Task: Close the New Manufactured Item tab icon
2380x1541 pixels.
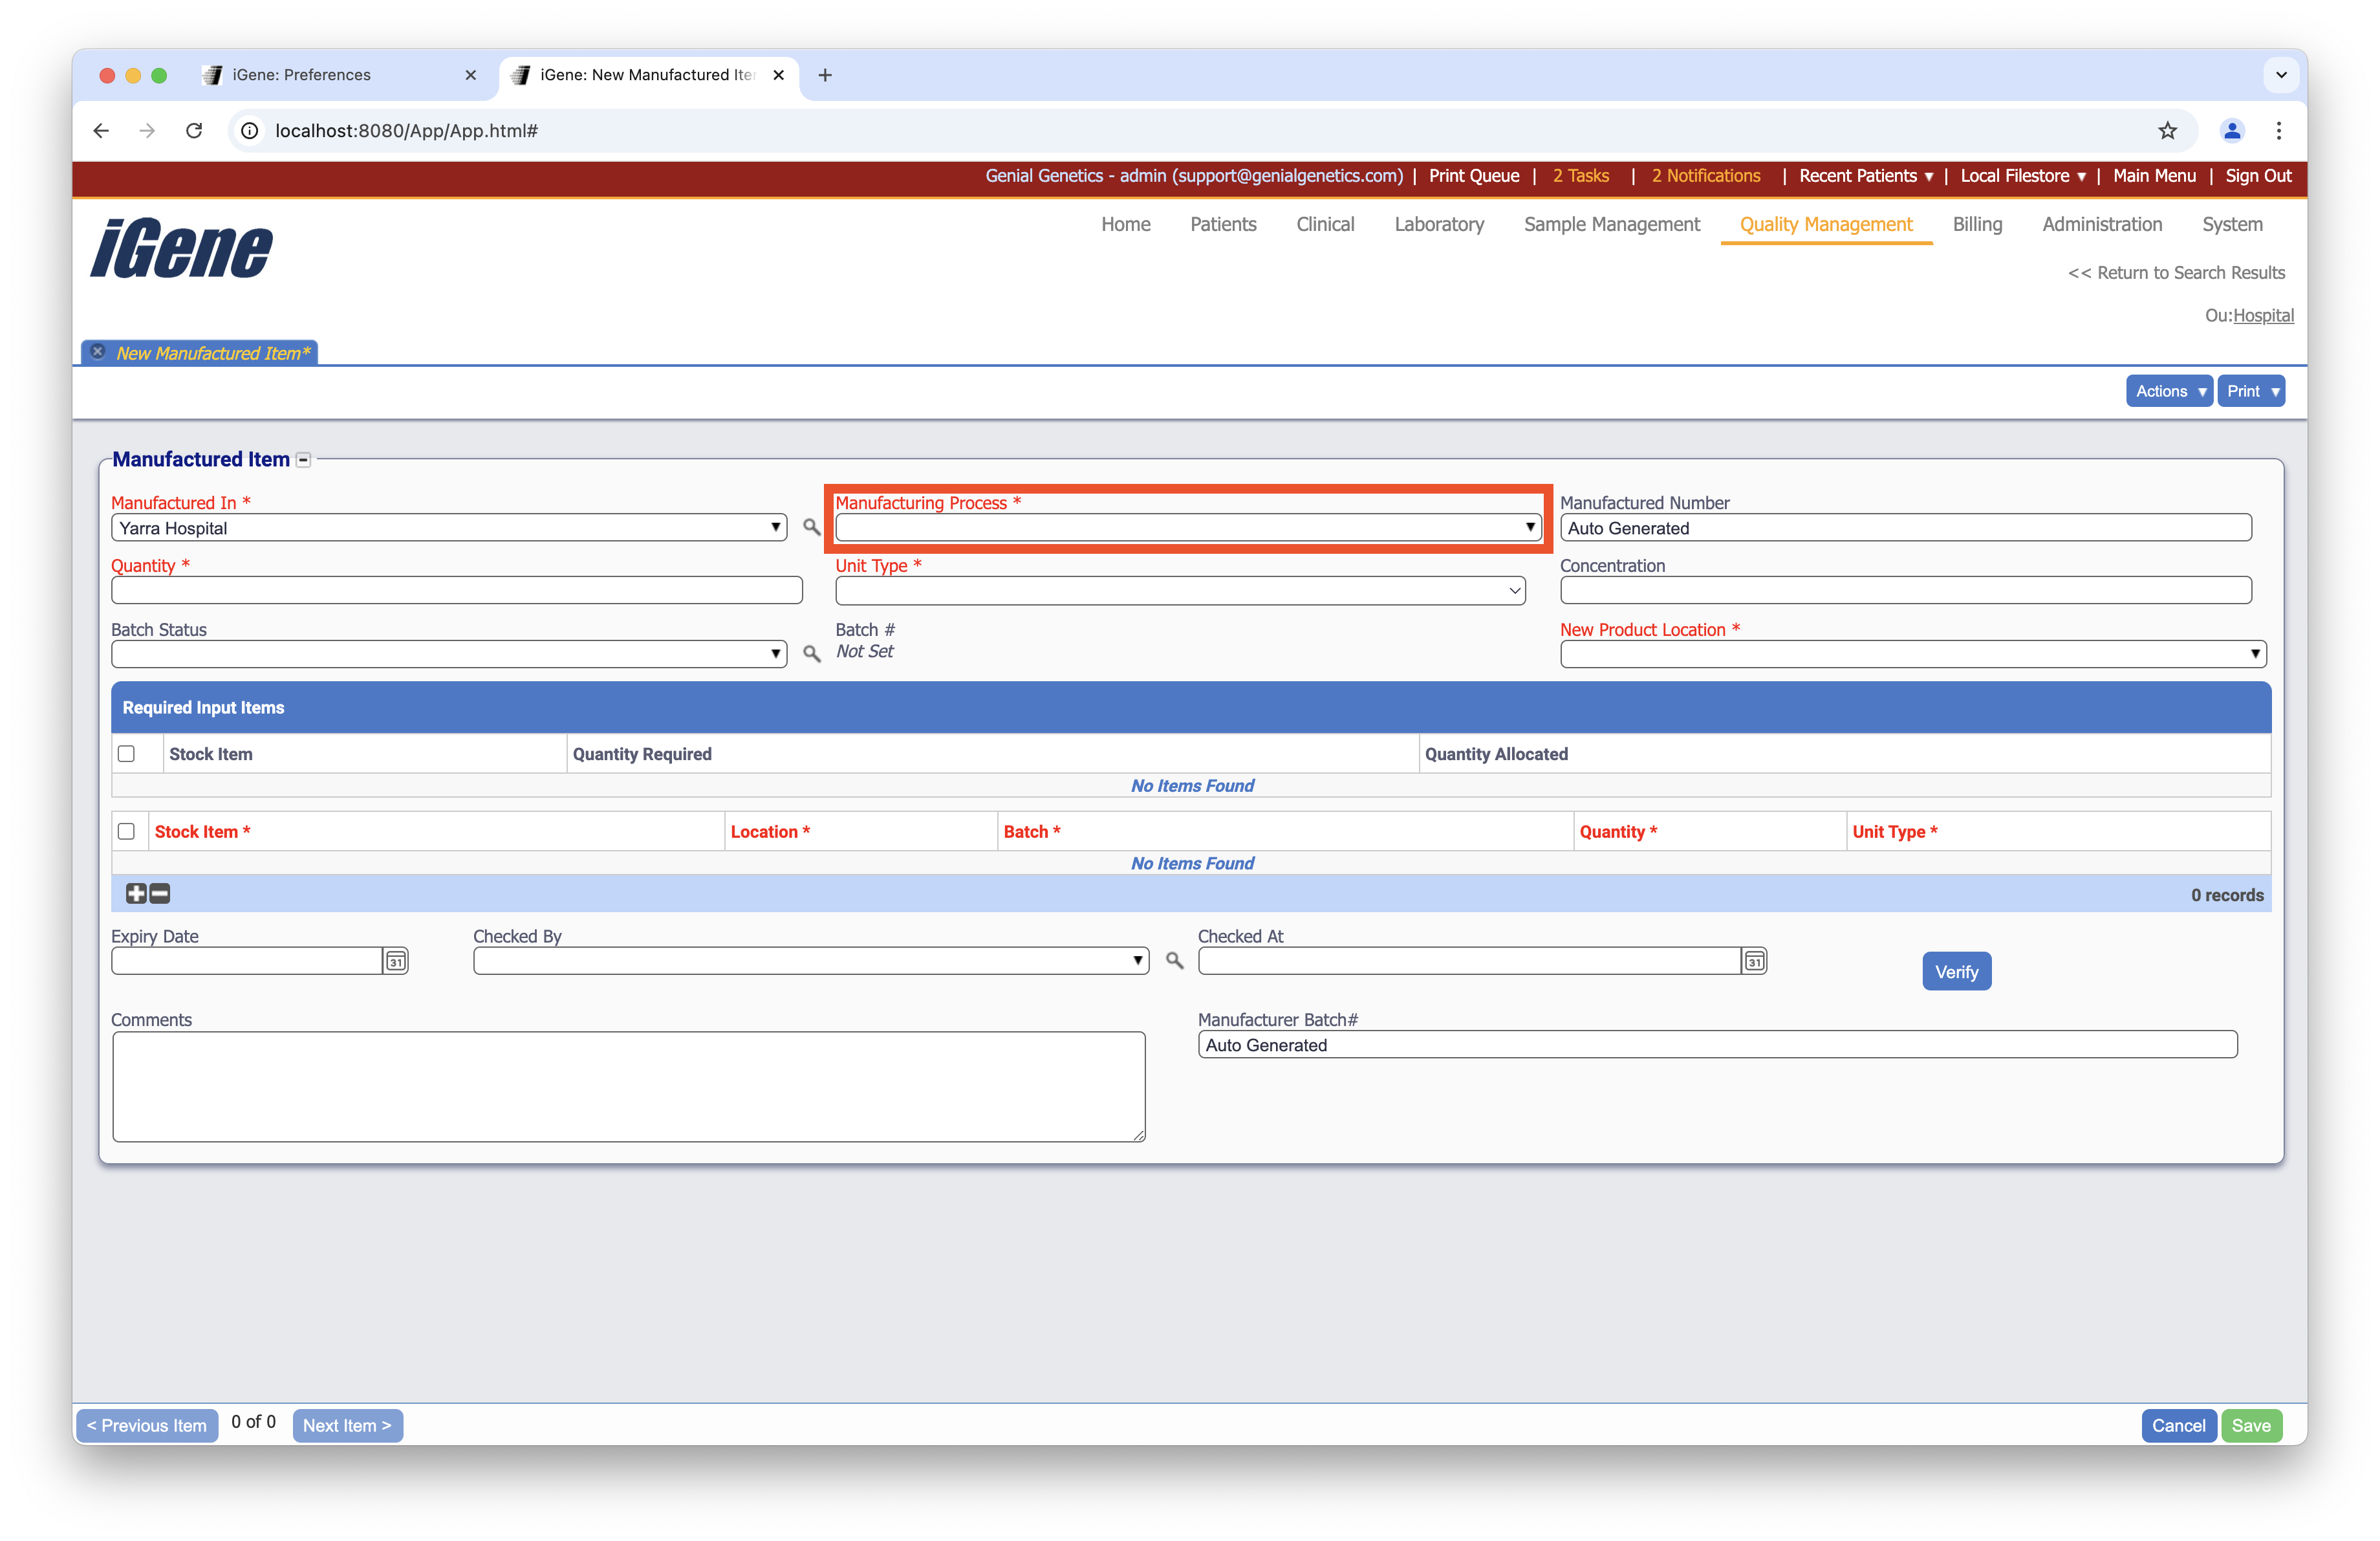Action: click(x=98, y=352)
